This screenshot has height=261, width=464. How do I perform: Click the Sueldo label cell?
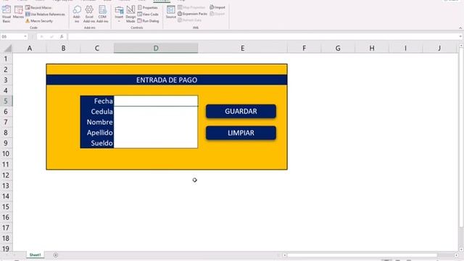pos(97,143)
